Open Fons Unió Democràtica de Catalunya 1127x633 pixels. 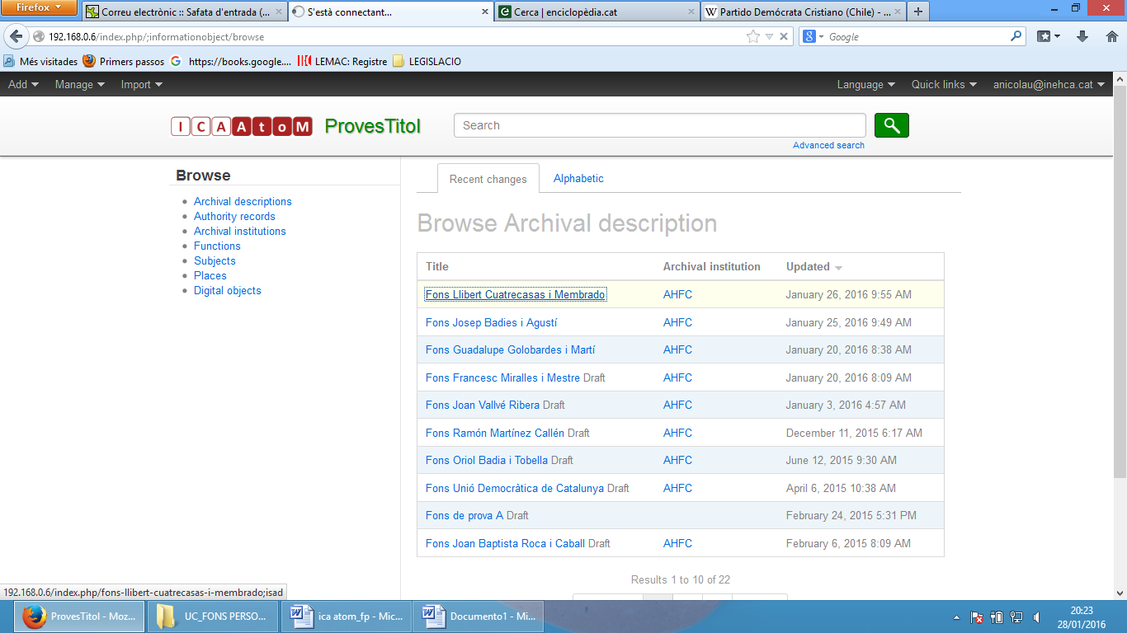515,488
